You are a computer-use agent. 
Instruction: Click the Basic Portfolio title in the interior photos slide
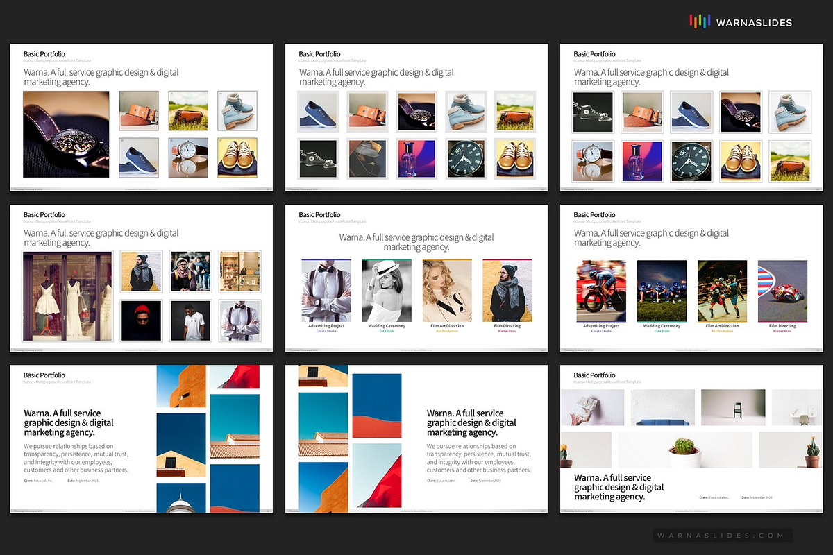pyautogui.click(x=595, y=375)
